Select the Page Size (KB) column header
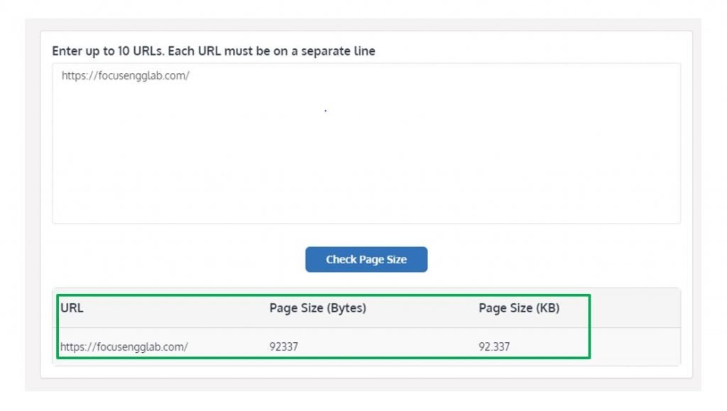727x411 pixels. coord(519,308)
